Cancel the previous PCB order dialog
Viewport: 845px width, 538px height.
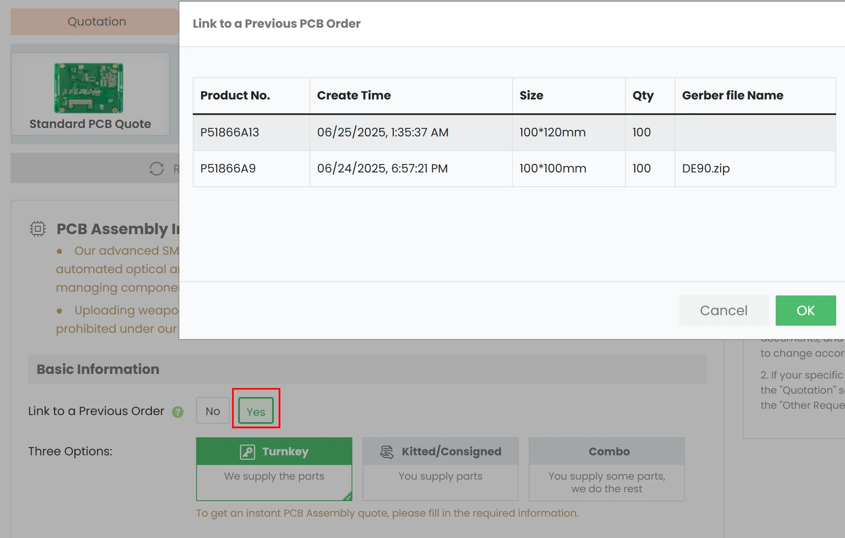point(723,311)
